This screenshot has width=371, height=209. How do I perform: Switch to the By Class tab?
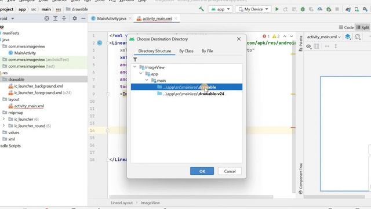tap(186, 51)
